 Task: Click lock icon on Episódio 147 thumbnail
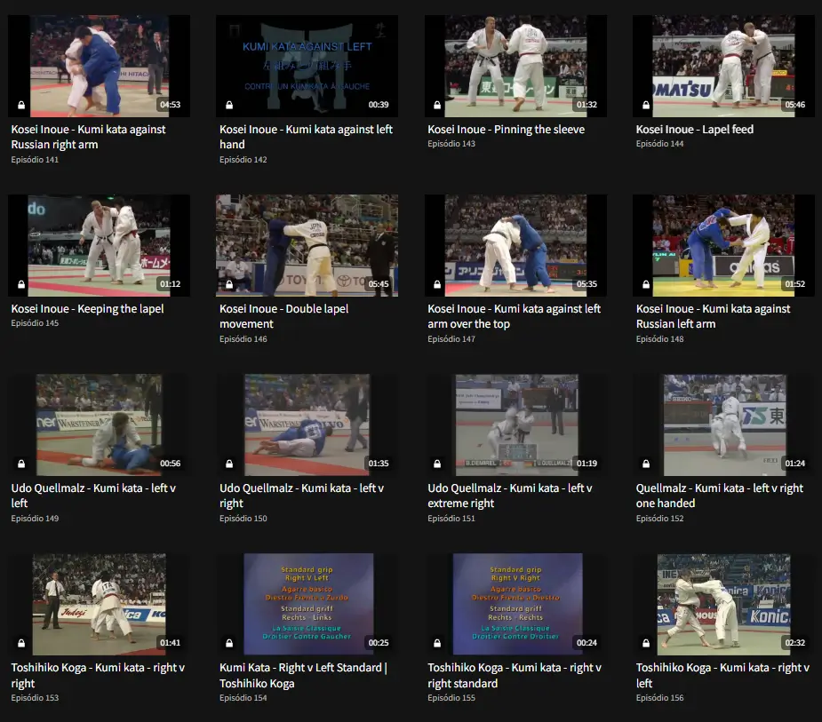tap(437, 284)
